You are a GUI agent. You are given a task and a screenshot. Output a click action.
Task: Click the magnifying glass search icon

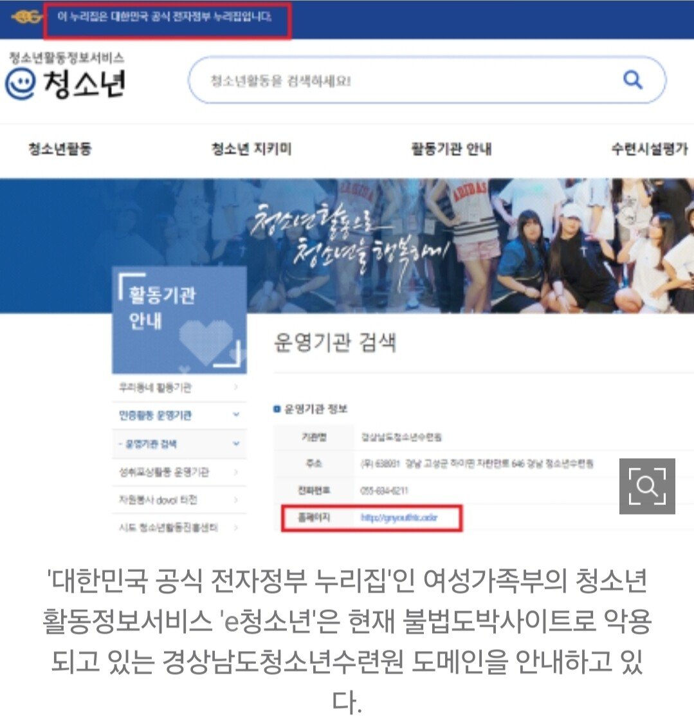tap(633, 80)
